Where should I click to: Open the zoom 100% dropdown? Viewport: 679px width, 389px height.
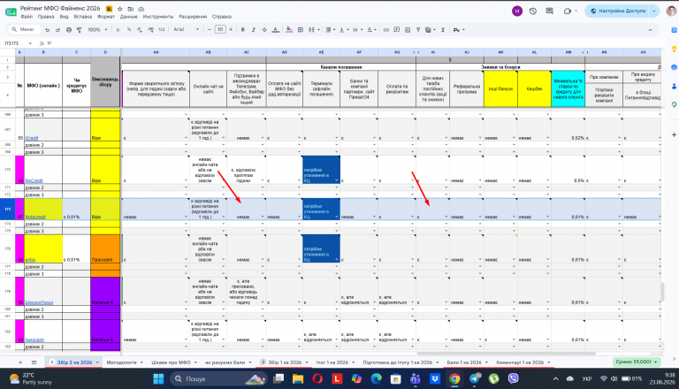coord(97,30)
